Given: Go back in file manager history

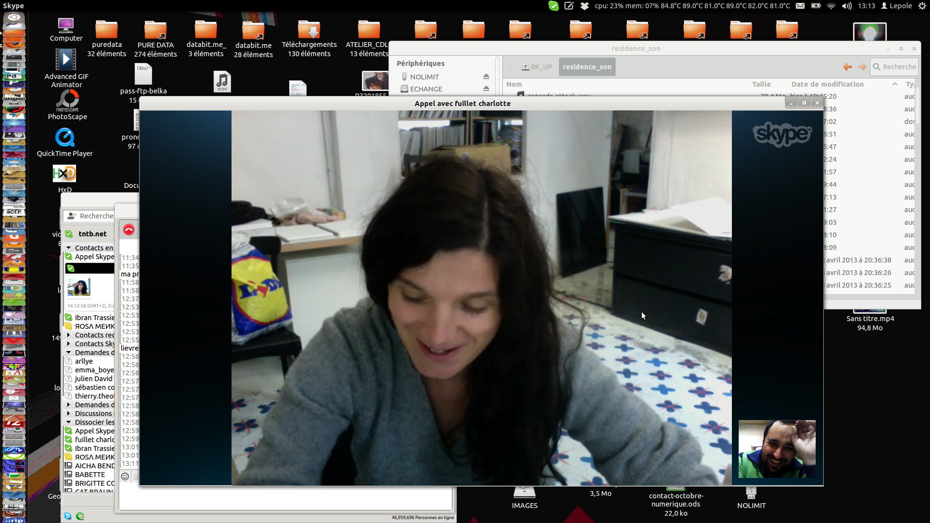Looking at the screenshot, I should [x=847, y=67].
